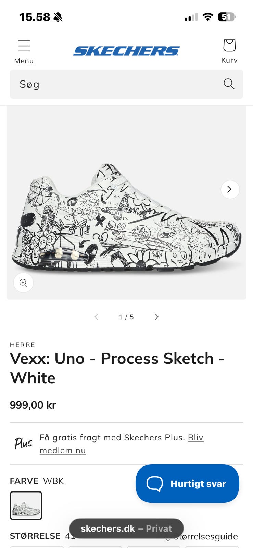Image resolution: width=253 pixels, height=548 pixels.
Task: Go to homepage via Skechers logo
Action: pyautogui.click(x=126, y=51)
